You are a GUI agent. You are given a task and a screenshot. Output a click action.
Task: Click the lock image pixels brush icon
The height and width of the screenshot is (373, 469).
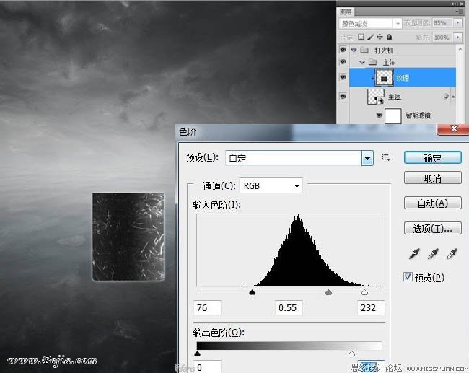click(371, 37)
